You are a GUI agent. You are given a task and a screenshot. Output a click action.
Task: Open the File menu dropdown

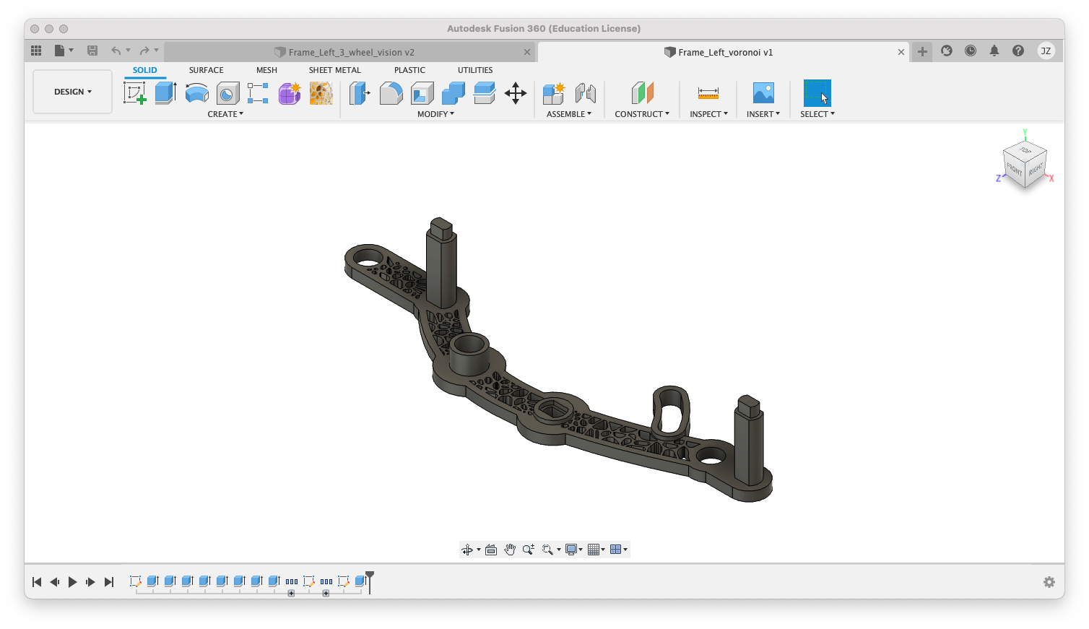click(x=64, y=51)
